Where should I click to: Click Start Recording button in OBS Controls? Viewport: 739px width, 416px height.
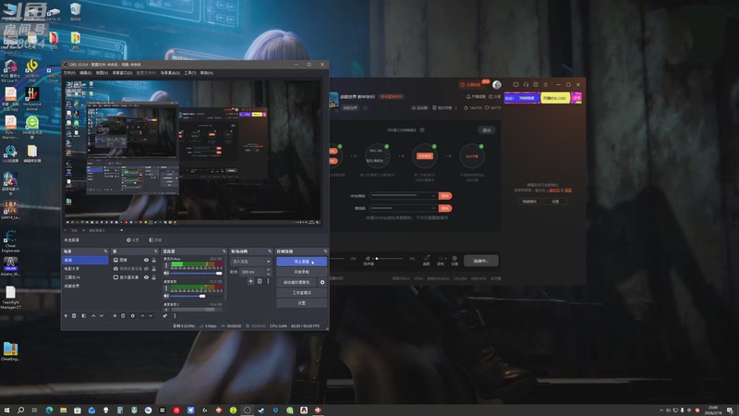[302, 272]
